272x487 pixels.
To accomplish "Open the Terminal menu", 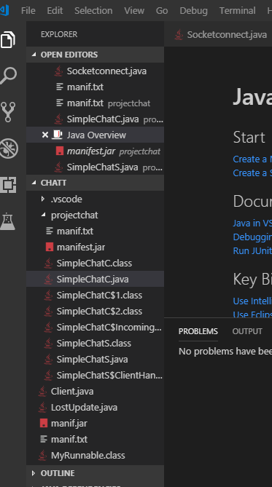I will (x=238, y=11).
